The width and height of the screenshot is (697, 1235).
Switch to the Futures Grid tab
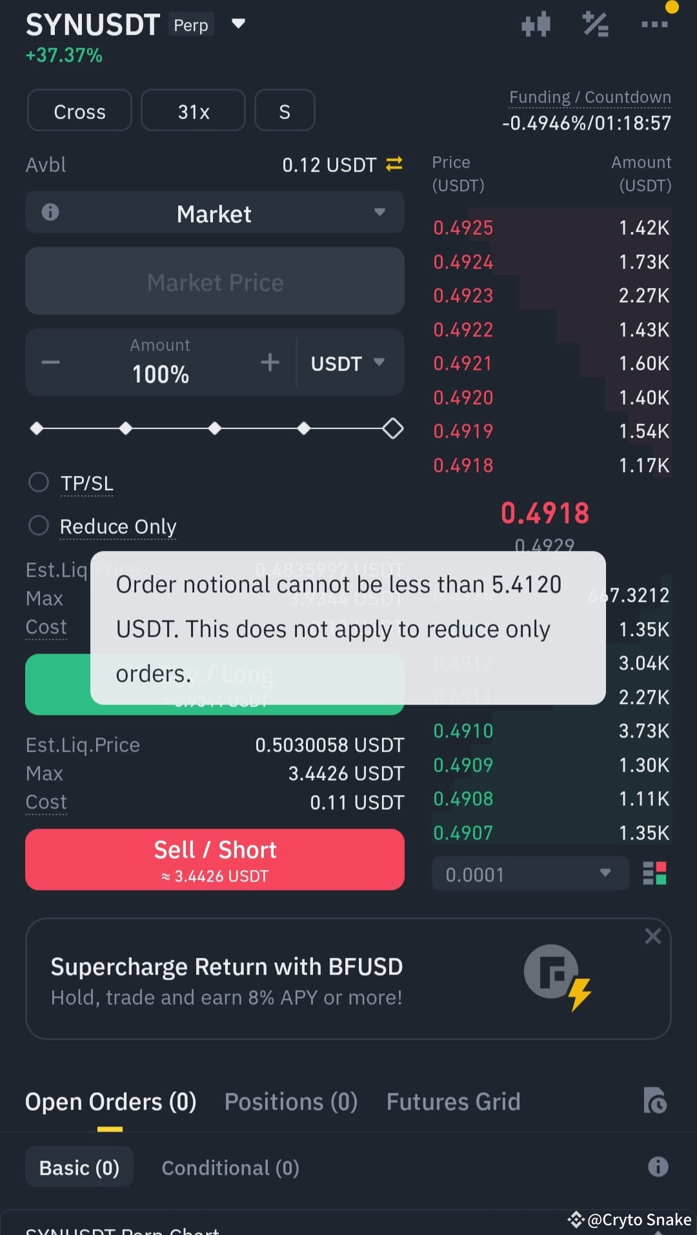[x=453, y=1101]
